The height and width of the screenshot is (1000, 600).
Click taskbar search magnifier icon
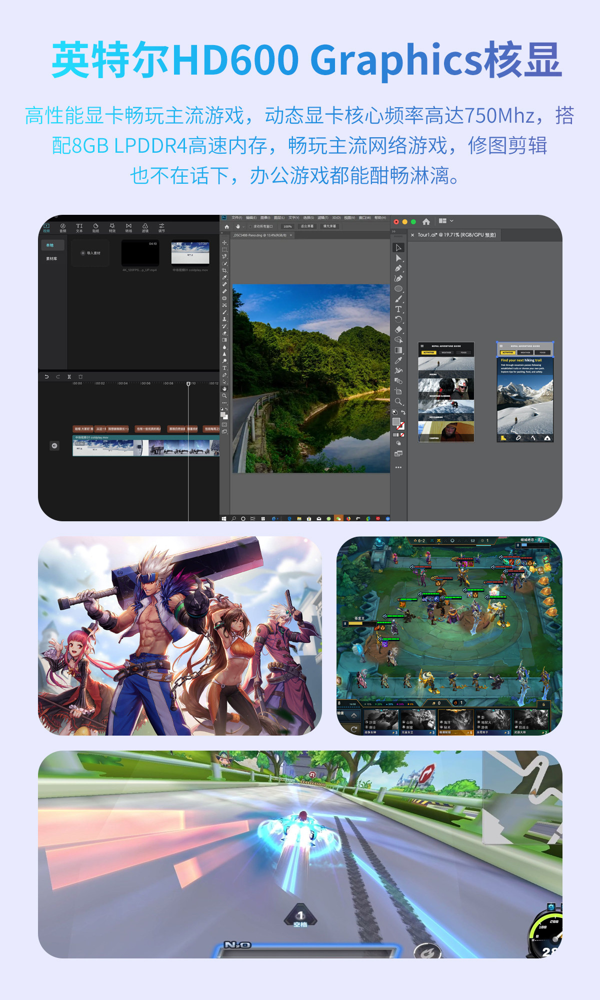[233, 518]
